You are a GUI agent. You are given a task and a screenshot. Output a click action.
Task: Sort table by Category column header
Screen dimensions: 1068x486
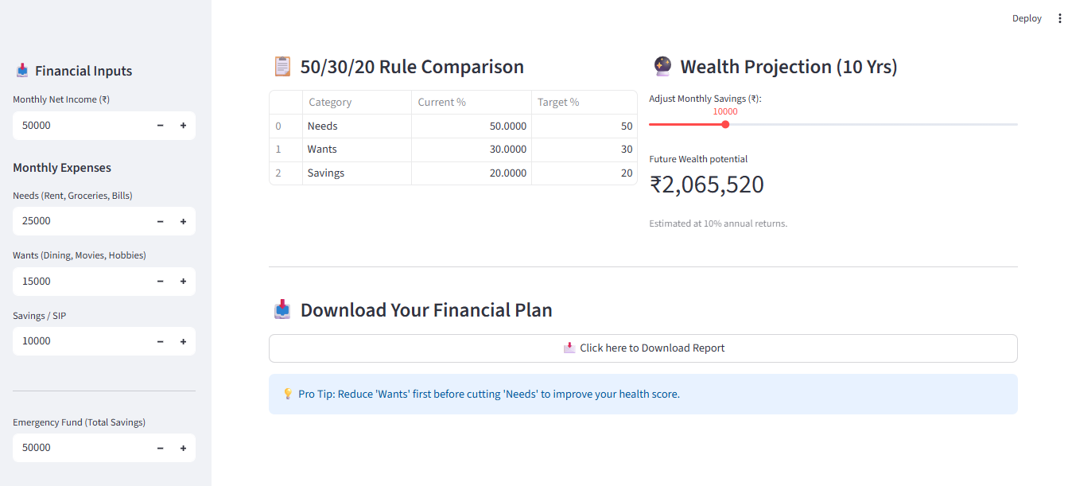(x=356, y=103)
